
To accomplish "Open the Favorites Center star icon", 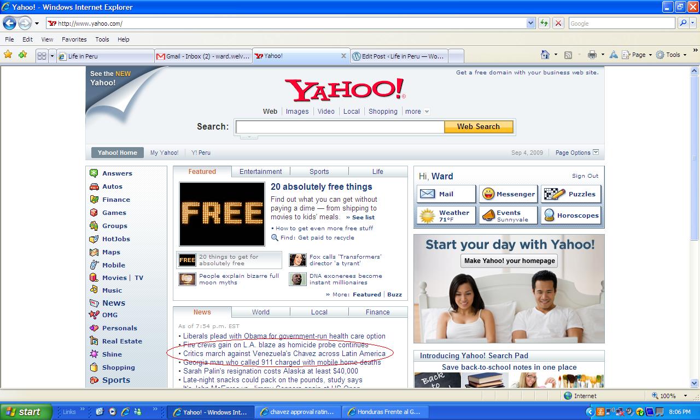I will click(x=8, y=55).
